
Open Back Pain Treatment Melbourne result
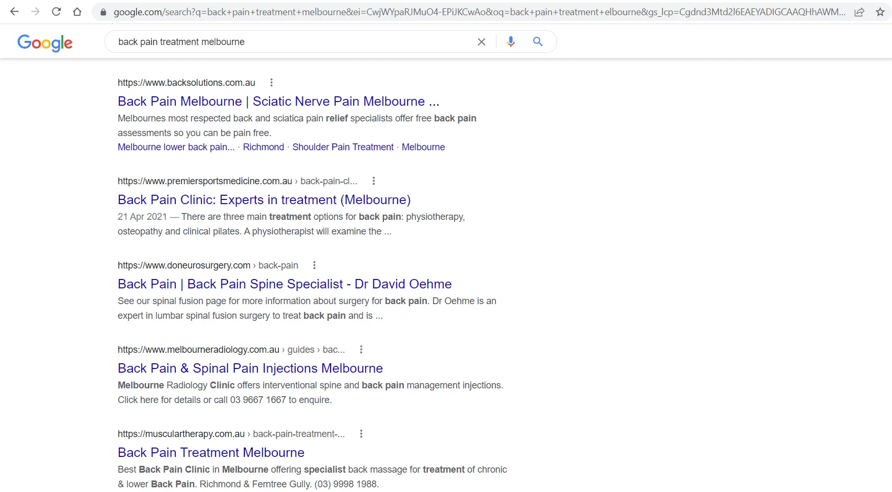click(x=211, y=453)
